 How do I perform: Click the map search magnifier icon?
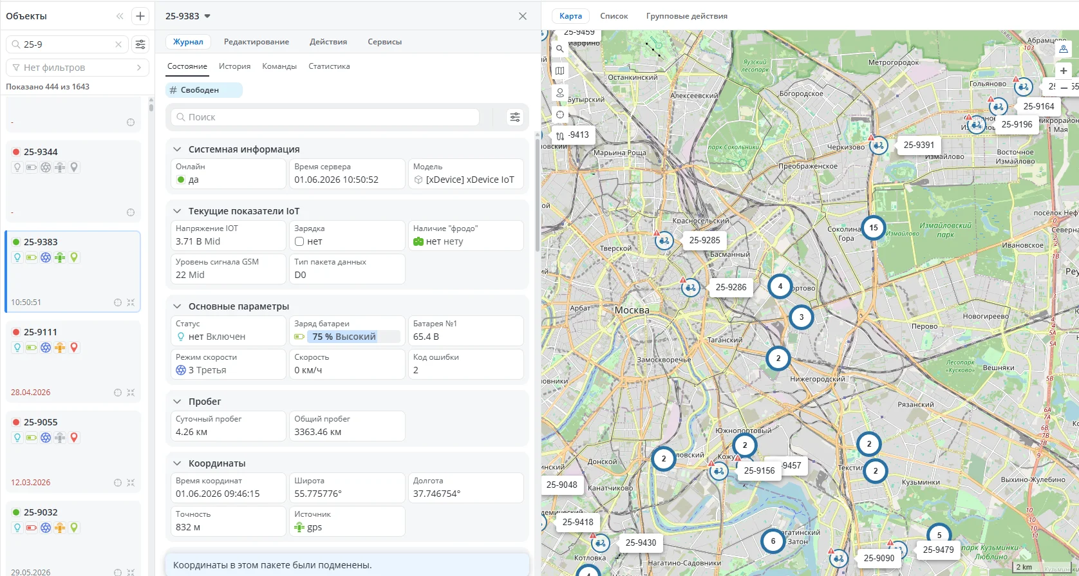[x=560, y=49]
